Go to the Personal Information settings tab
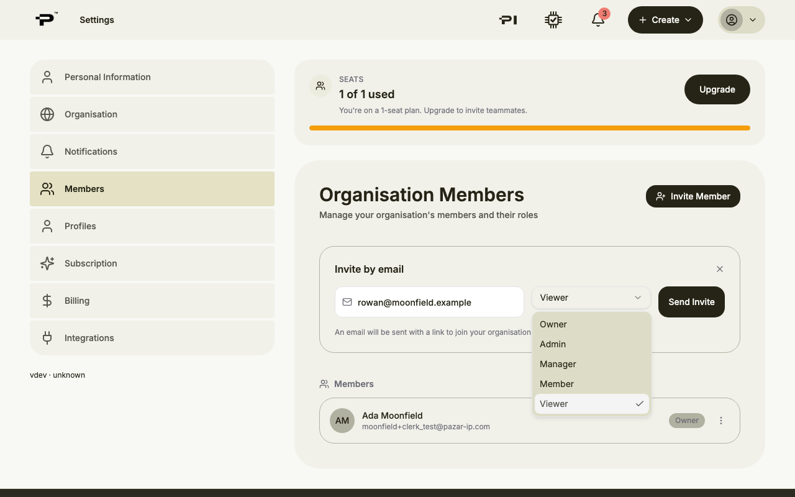Image resolution: width=795 pixels, height=497 pixels. (x=152, y=77)
